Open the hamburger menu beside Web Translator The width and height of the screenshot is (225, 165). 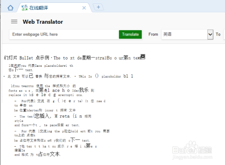click(x=14, y=22)
